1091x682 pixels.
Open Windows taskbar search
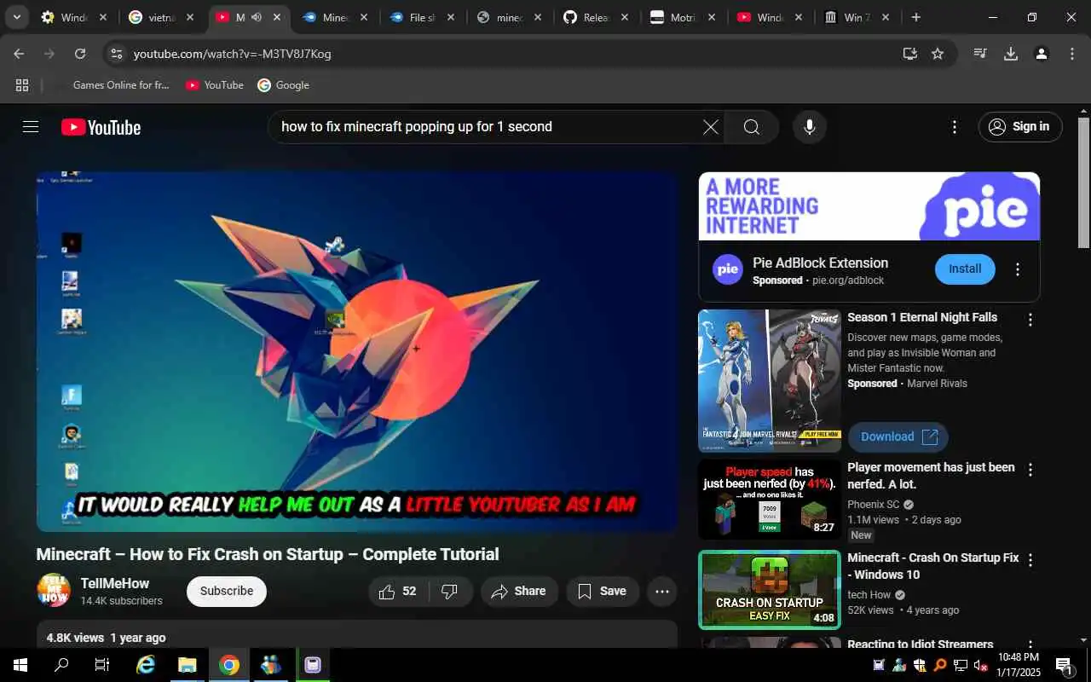click(61, 665)
